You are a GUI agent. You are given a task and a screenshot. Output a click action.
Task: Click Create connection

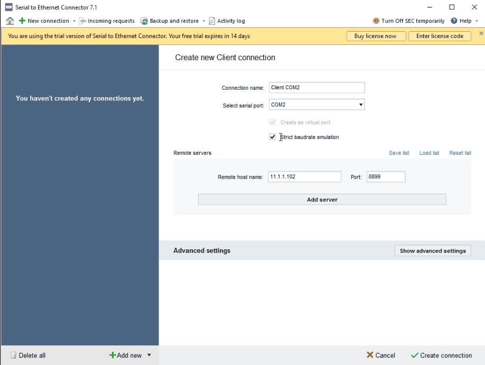pos(441,355)
